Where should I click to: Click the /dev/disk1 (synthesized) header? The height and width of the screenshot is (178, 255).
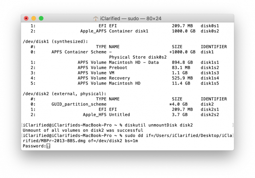pyautogui.click(x=55, y=41)
